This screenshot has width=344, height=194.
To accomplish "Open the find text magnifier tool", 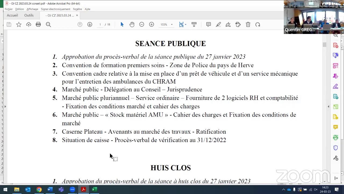I will coord(48,25).
